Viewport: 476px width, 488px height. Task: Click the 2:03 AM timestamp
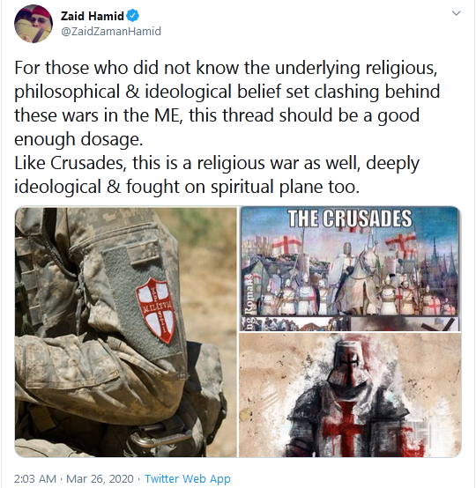35,478
